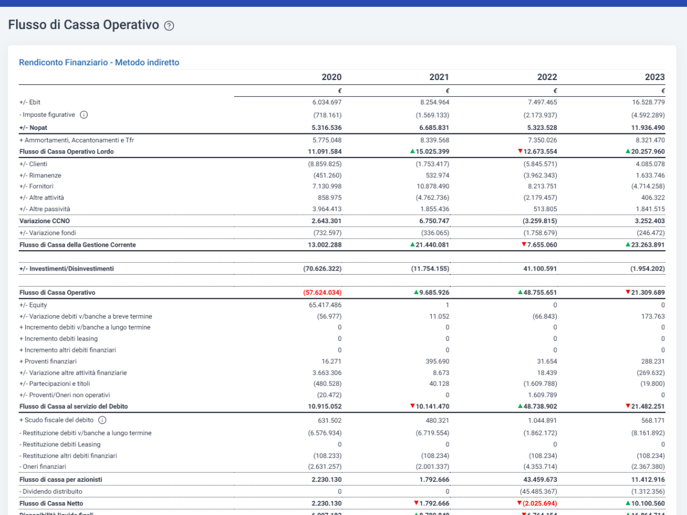The height and width of the screenshot is (515, 687).
Task: Select Gestione Corrente value 13.002.288
Action: click(325, 245)
